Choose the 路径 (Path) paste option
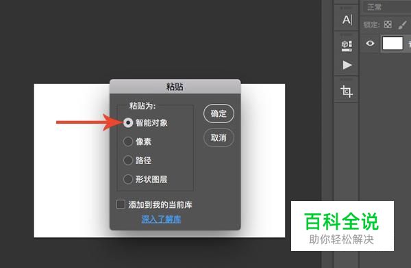Image resolution: width=411 pixels, height=268 pixels. [128, 161]
